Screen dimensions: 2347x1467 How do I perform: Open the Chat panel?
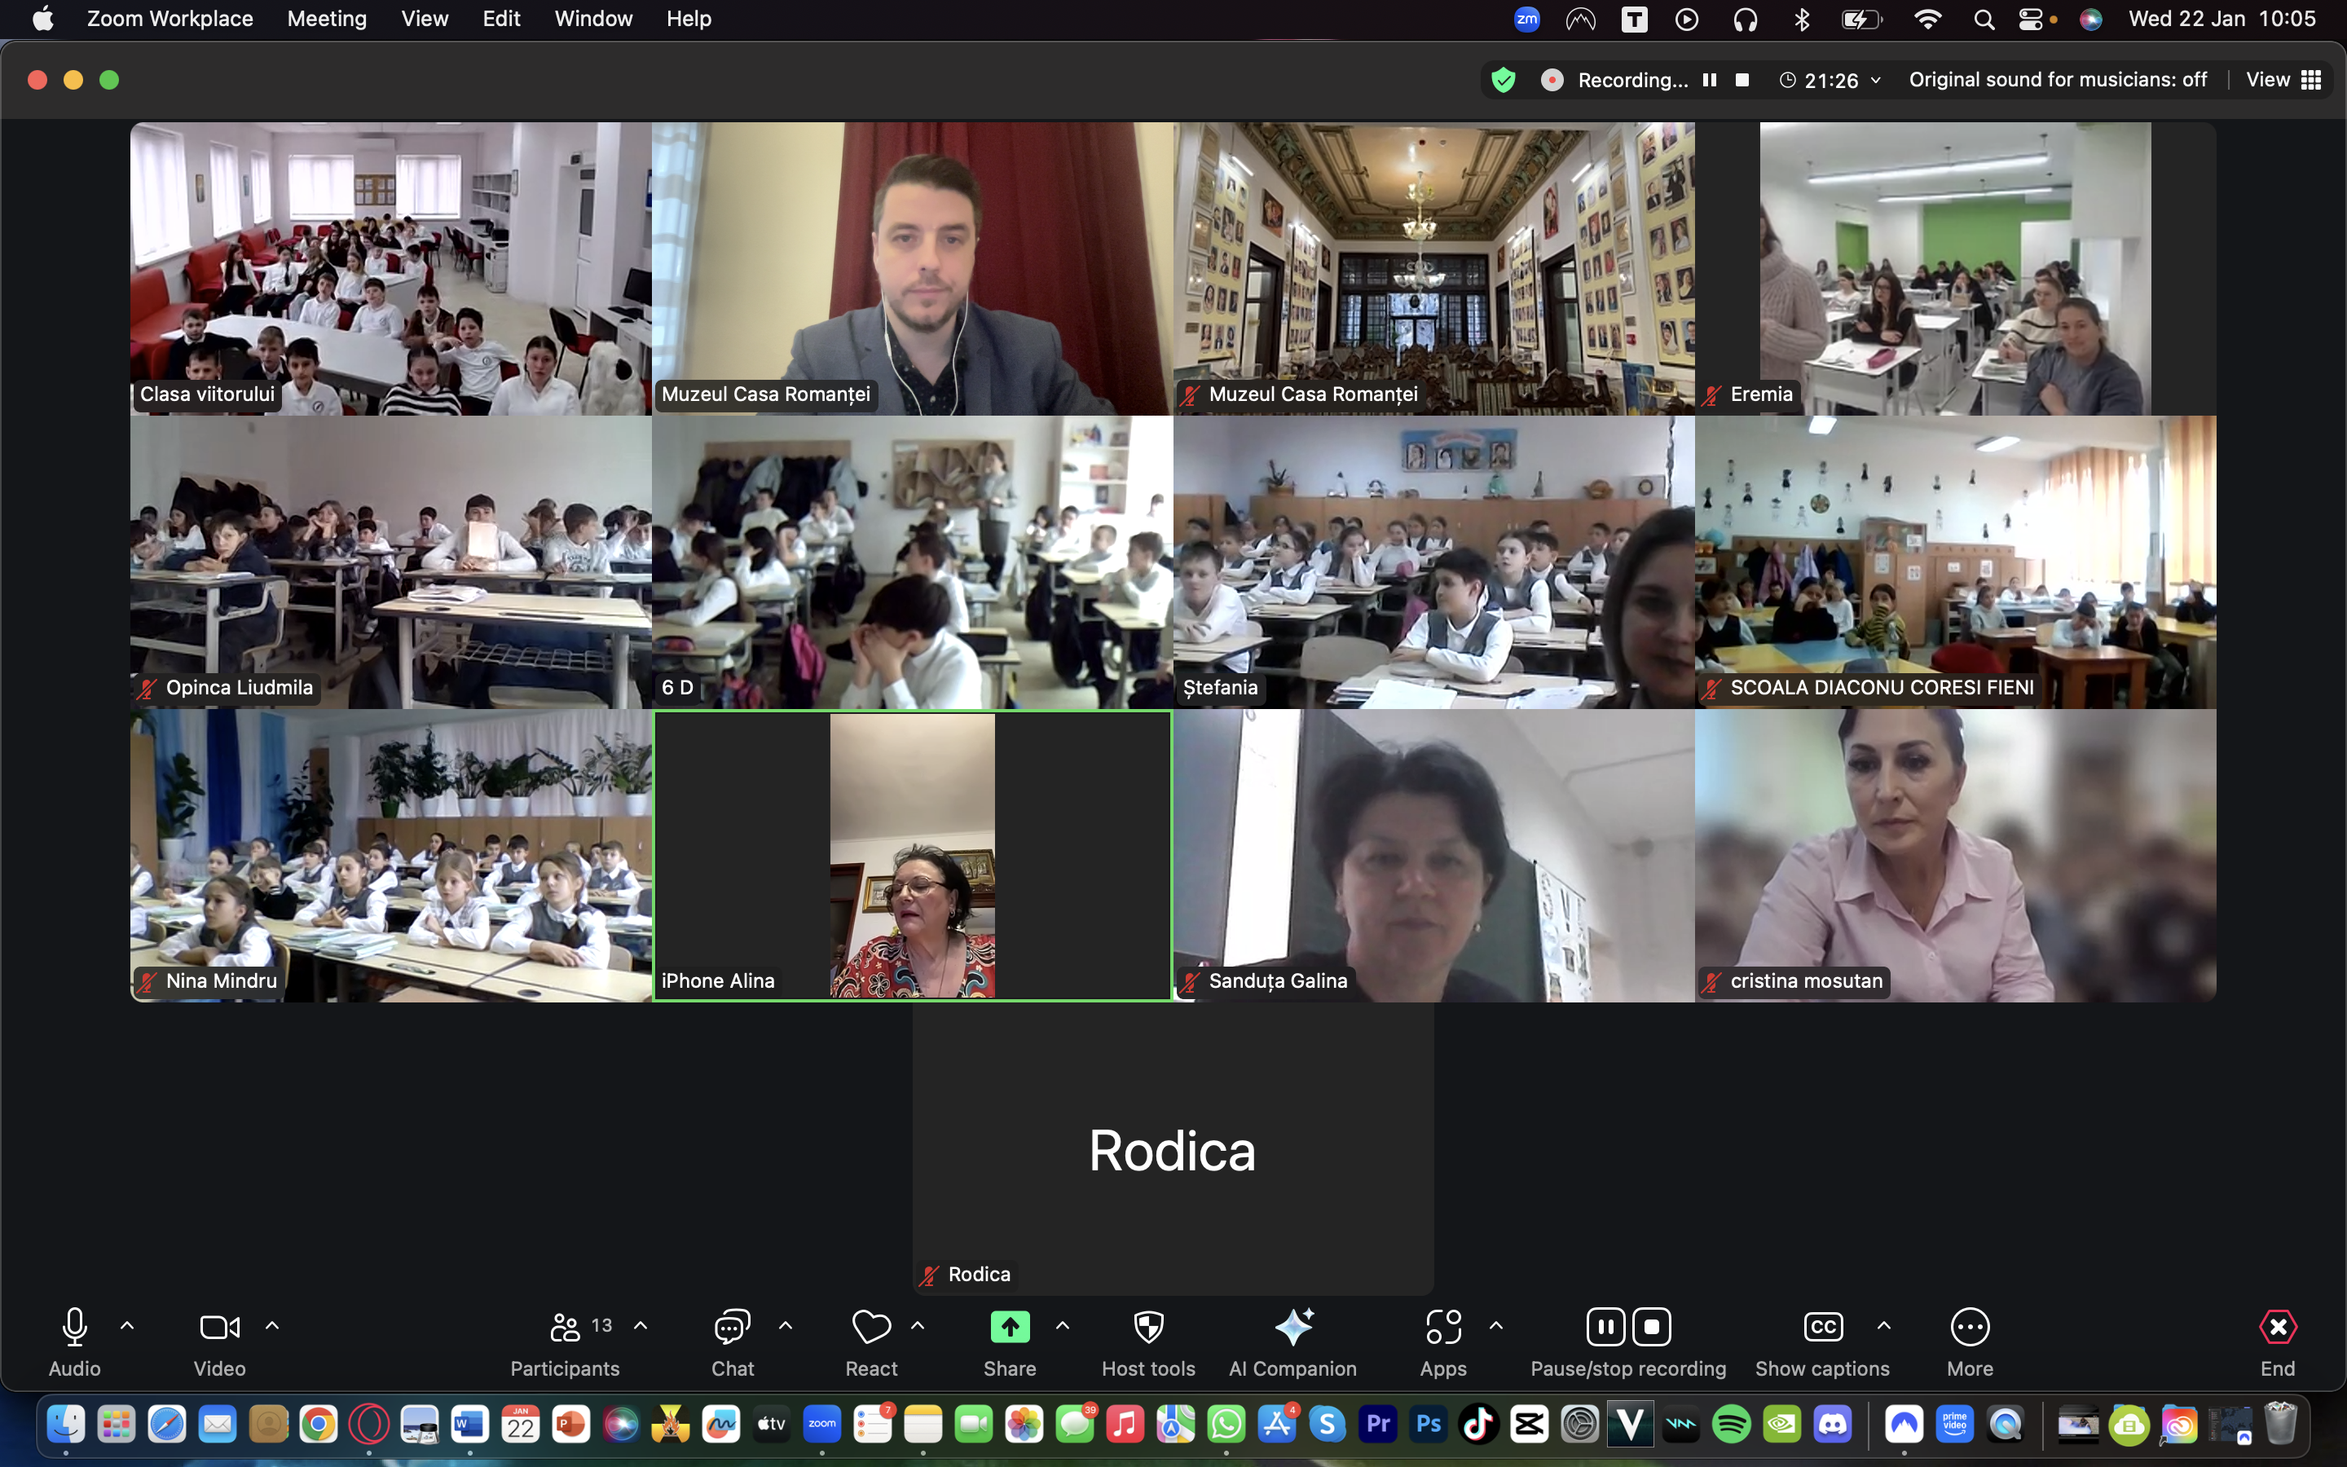point(733,1328)
